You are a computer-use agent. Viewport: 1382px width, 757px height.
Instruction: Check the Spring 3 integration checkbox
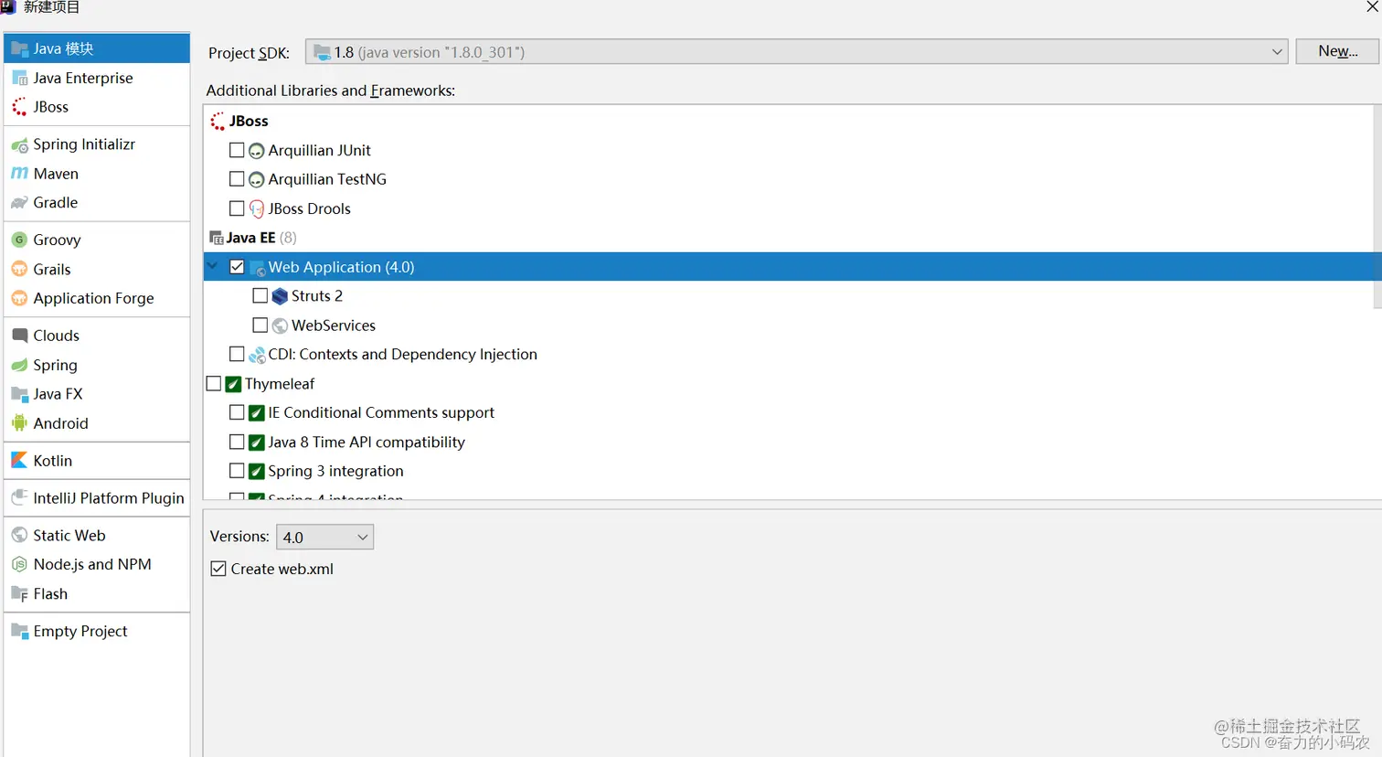tap(237, 471)
